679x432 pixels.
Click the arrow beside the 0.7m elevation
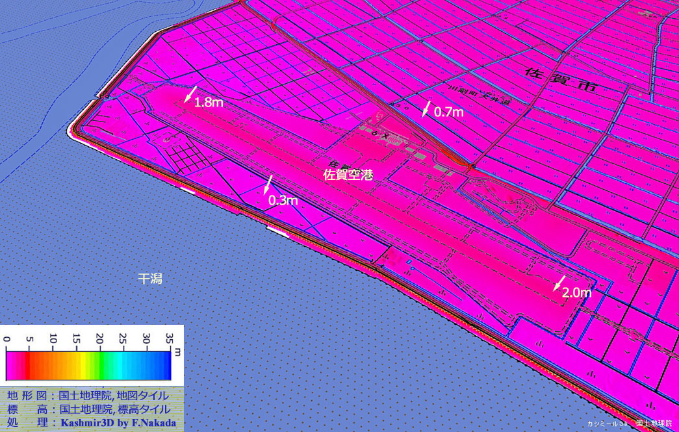[426, 108]
